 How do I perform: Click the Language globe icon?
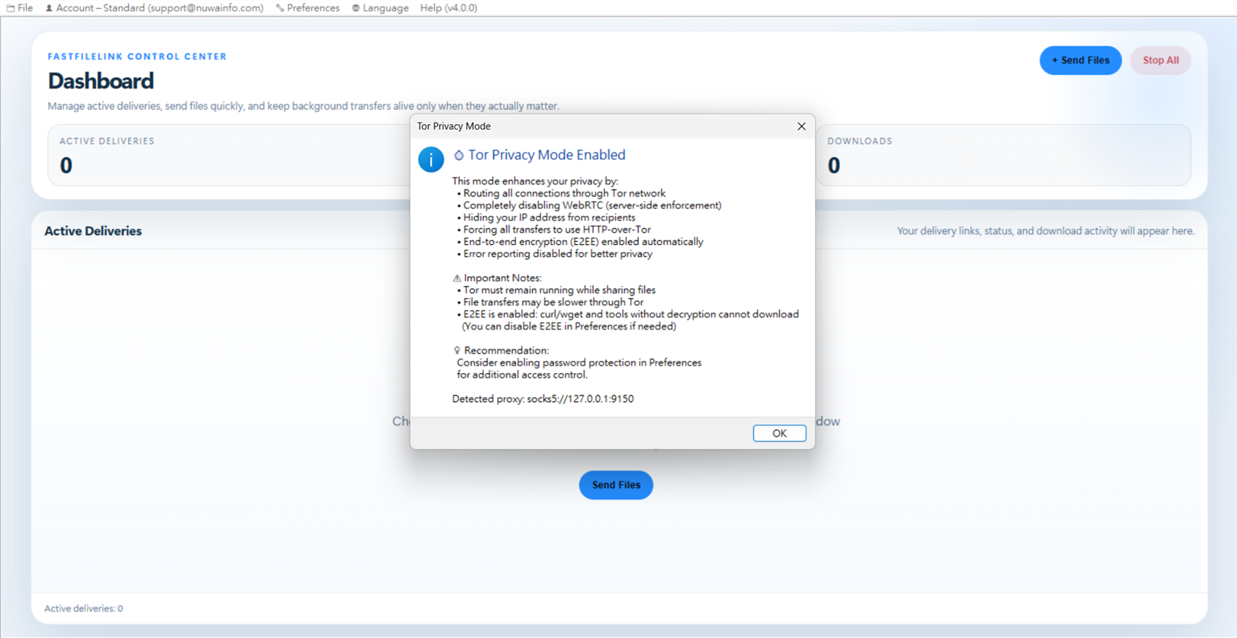[356, 8]
